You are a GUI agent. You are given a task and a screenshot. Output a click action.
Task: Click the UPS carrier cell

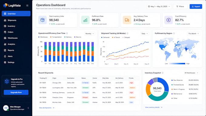pyautogui.click(x=94, y=88)
